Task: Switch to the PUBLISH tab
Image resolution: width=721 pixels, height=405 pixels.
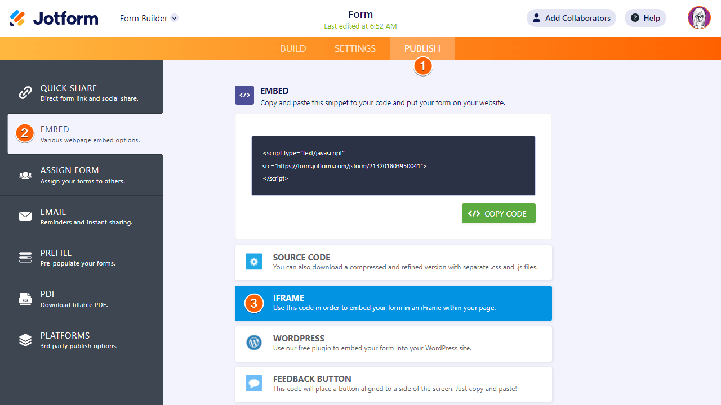Action: [x=422, y=48]
